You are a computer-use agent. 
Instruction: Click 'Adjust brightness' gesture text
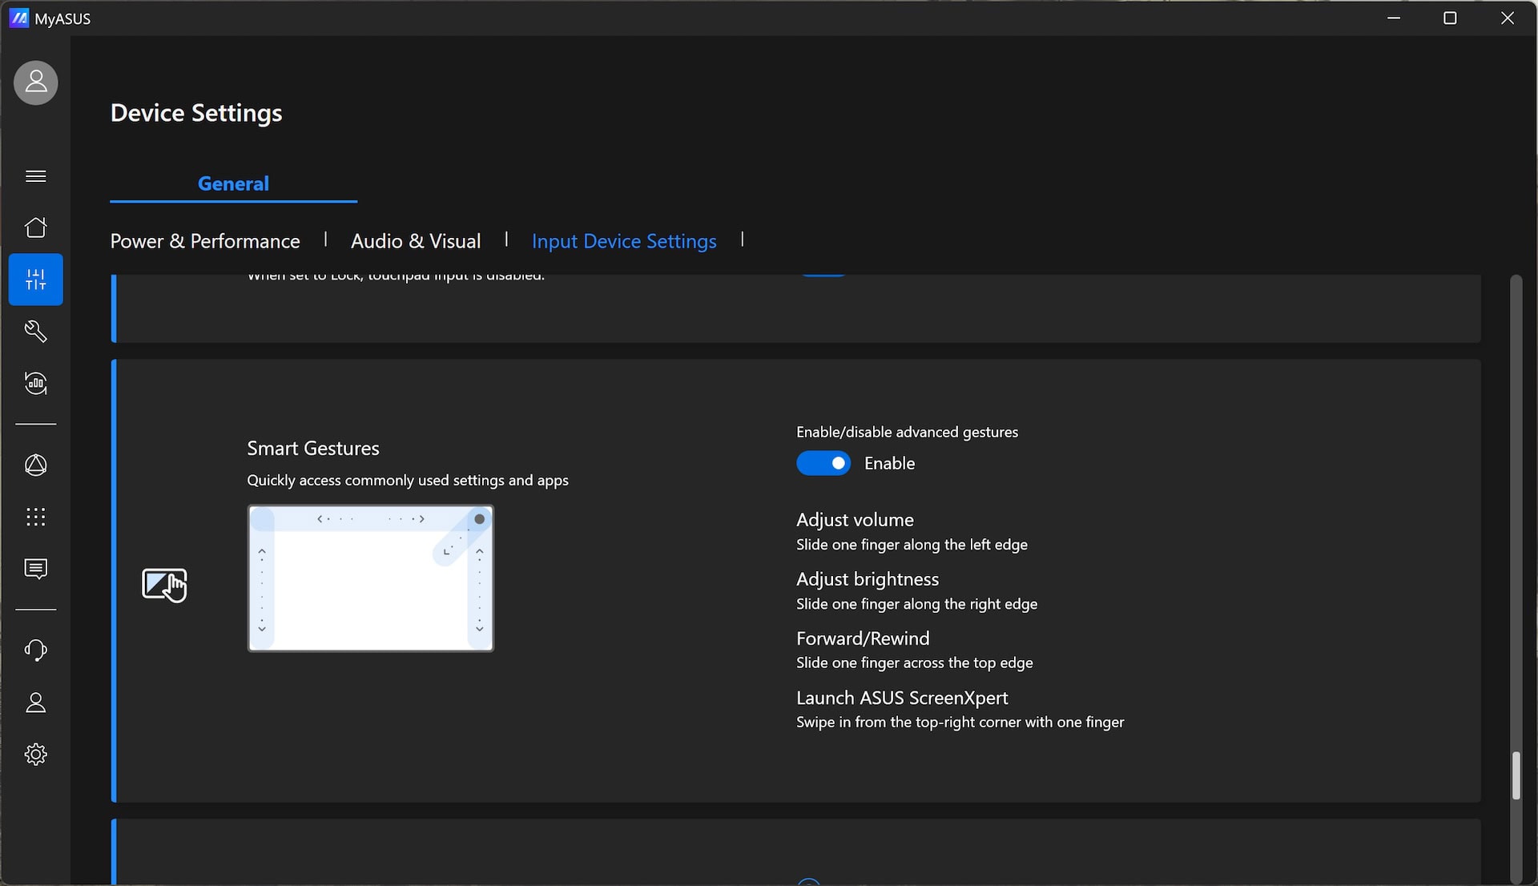tap(868, 579)
